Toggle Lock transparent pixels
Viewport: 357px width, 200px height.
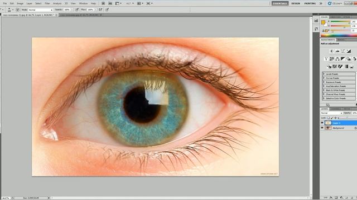[x=329, y=118]
